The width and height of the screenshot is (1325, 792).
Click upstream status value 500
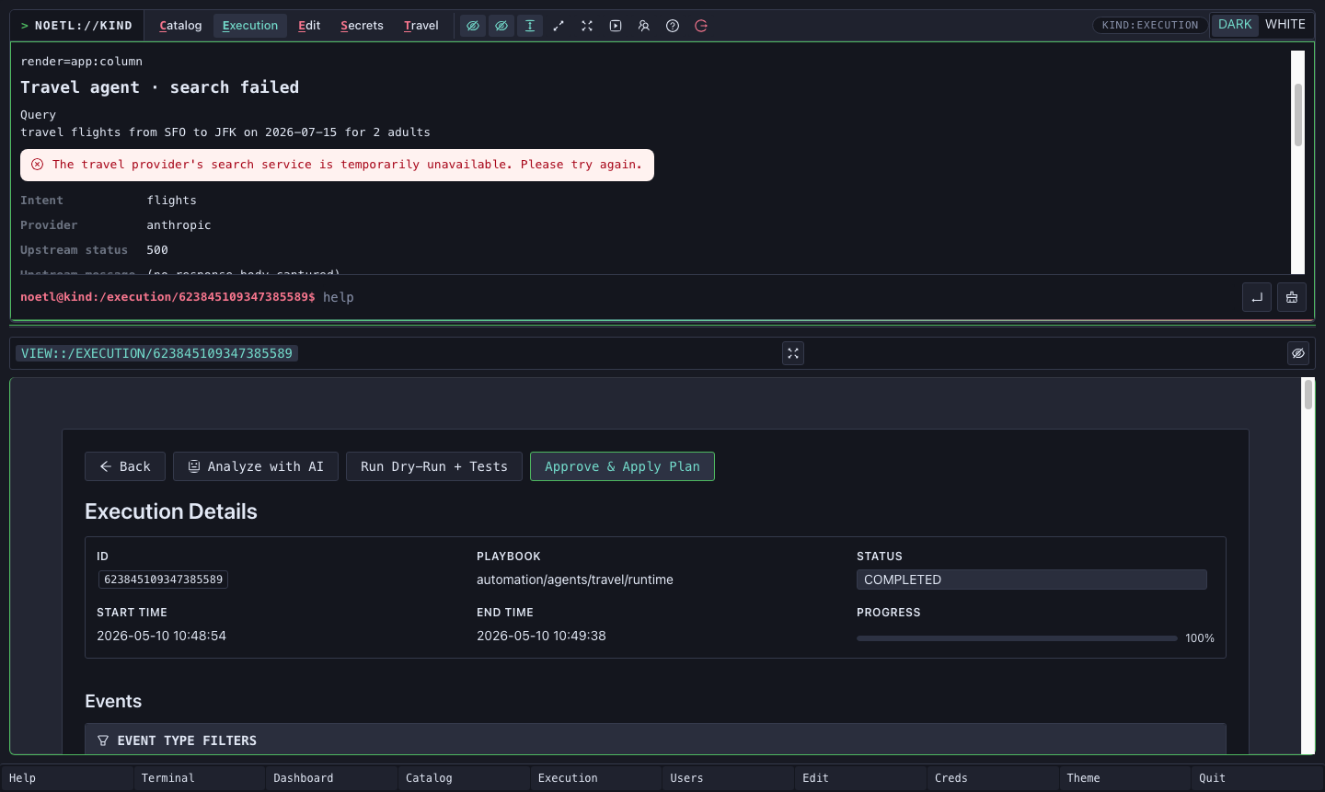(157, 250)
